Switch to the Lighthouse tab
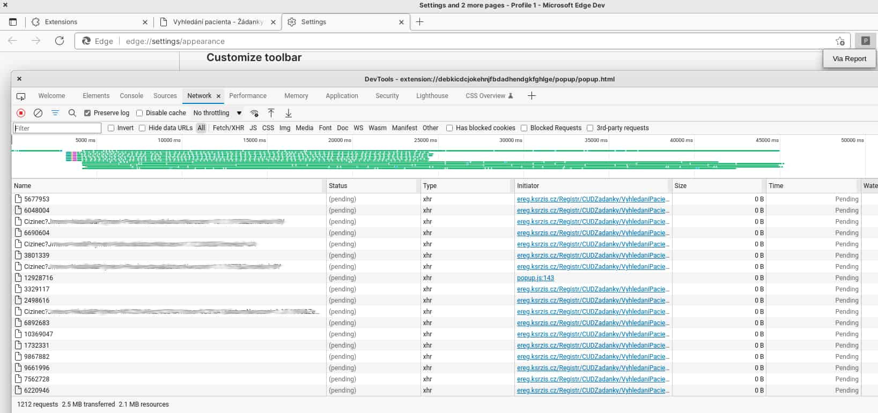This screenshot has width=878, height=413. (x=432, y=96)
